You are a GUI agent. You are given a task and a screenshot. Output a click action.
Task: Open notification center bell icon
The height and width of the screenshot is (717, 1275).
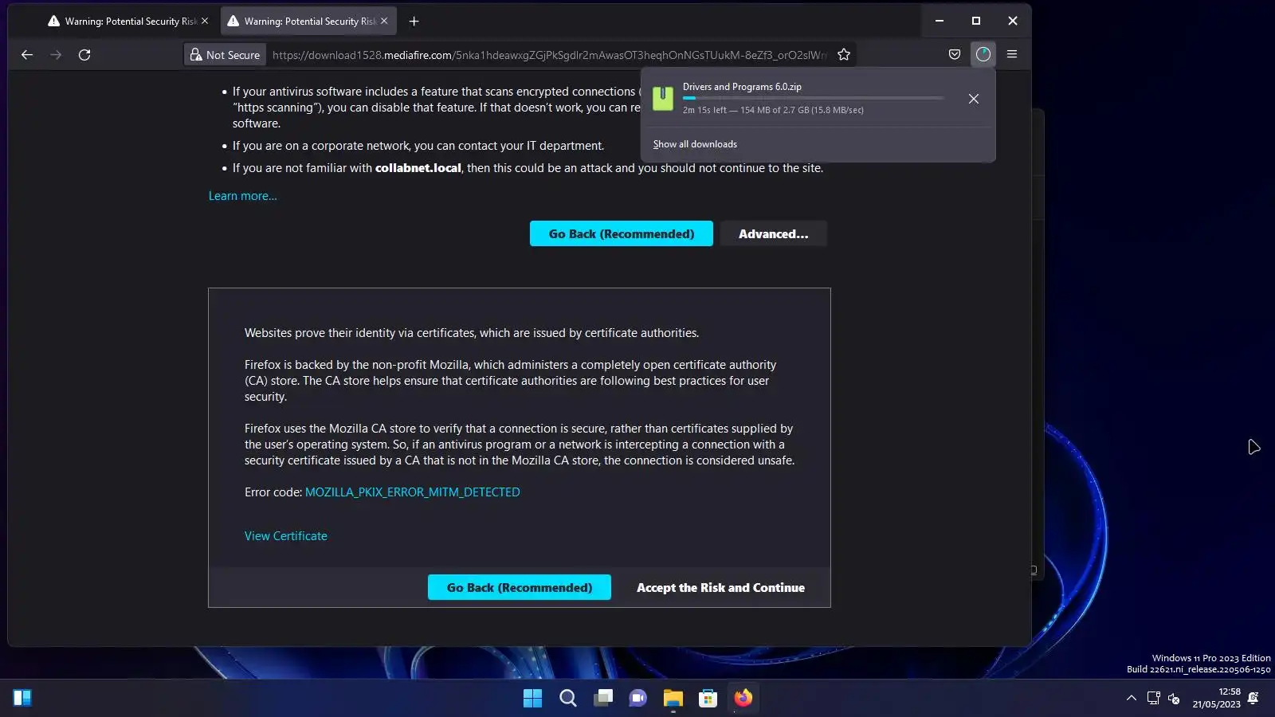tap(1253, 698)
